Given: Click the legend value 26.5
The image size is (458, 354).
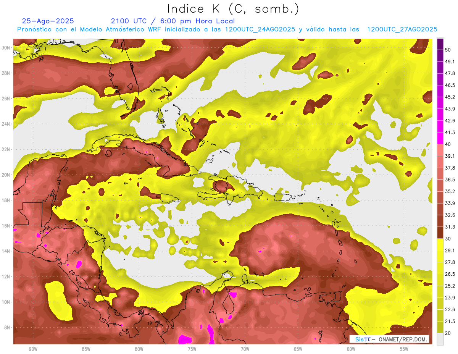Looking at the screenshot, I should pyautogui.click(x=450, y=274).
